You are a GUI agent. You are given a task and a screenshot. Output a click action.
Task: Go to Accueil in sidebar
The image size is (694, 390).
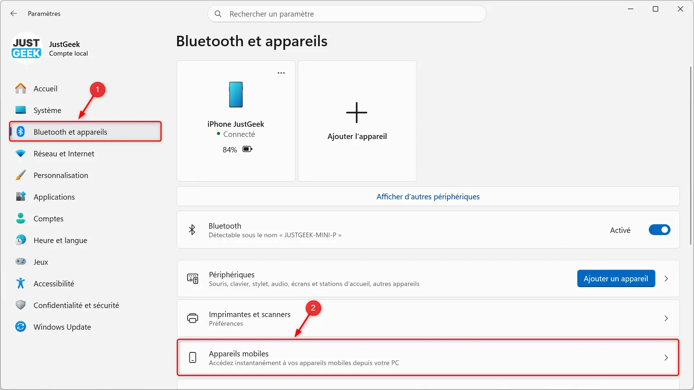[85, 89]
